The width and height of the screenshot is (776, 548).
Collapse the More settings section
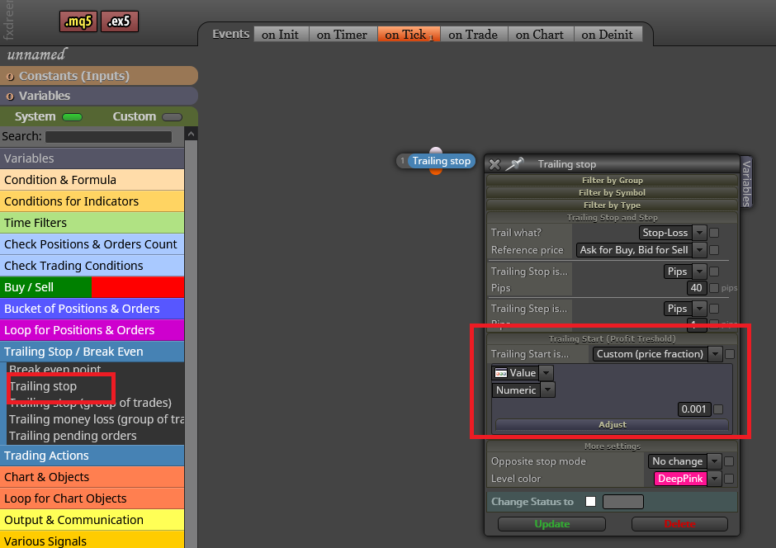[613, 446]
